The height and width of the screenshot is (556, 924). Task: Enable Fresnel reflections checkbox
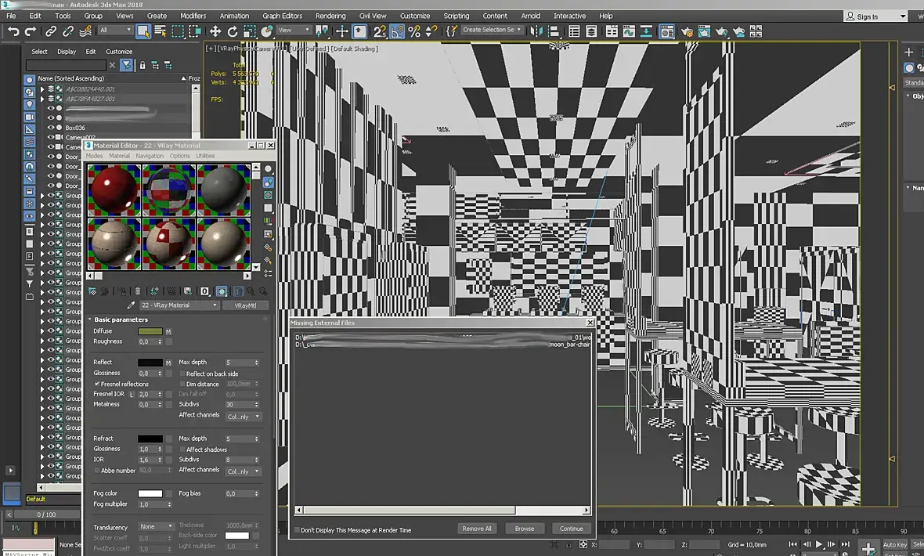coord(97,385)
